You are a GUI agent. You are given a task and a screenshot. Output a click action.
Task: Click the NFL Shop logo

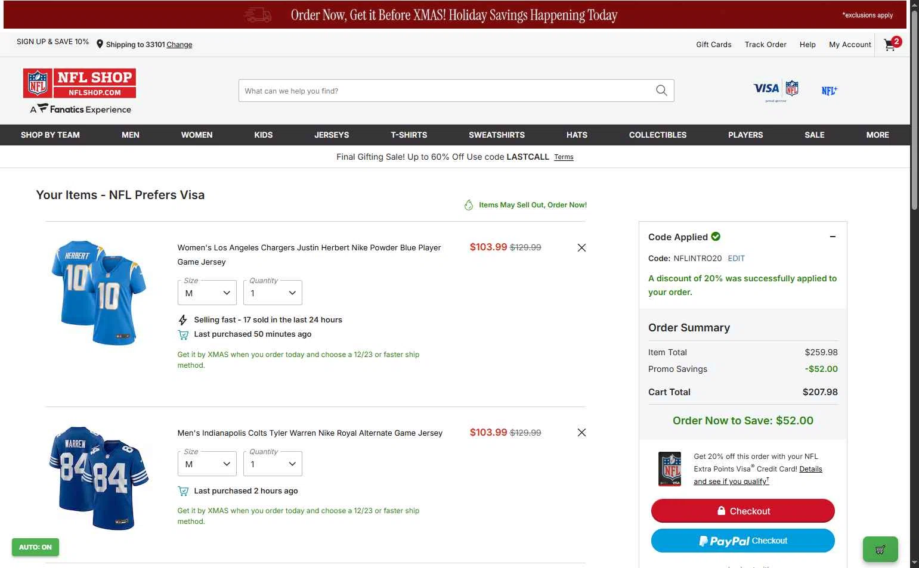pyautogui.click(x=80, y=83)
